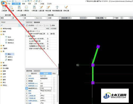Click 添加图纸 add drawing button
Image resolution: width=133 pixels, height=104 pixels.
pos(30,25)
